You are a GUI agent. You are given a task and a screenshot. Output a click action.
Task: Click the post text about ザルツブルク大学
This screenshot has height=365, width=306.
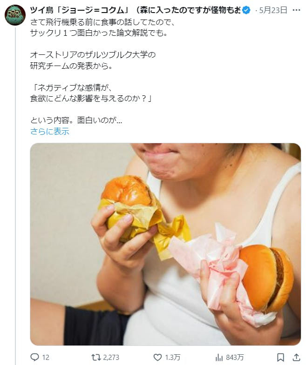click(93, 55)
